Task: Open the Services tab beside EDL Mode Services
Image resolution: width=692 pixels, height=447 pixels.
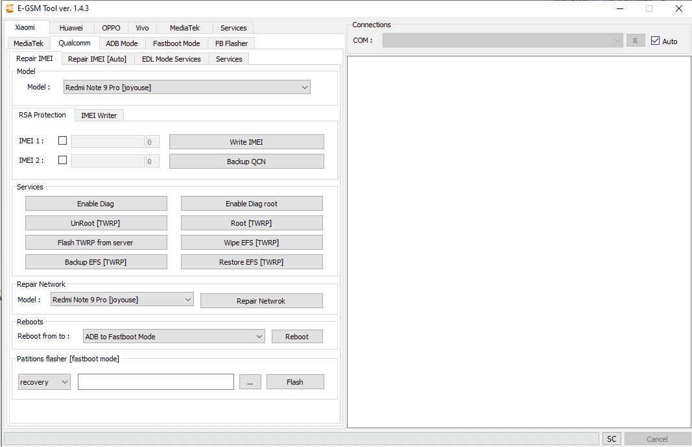Action: coord(229,58)
